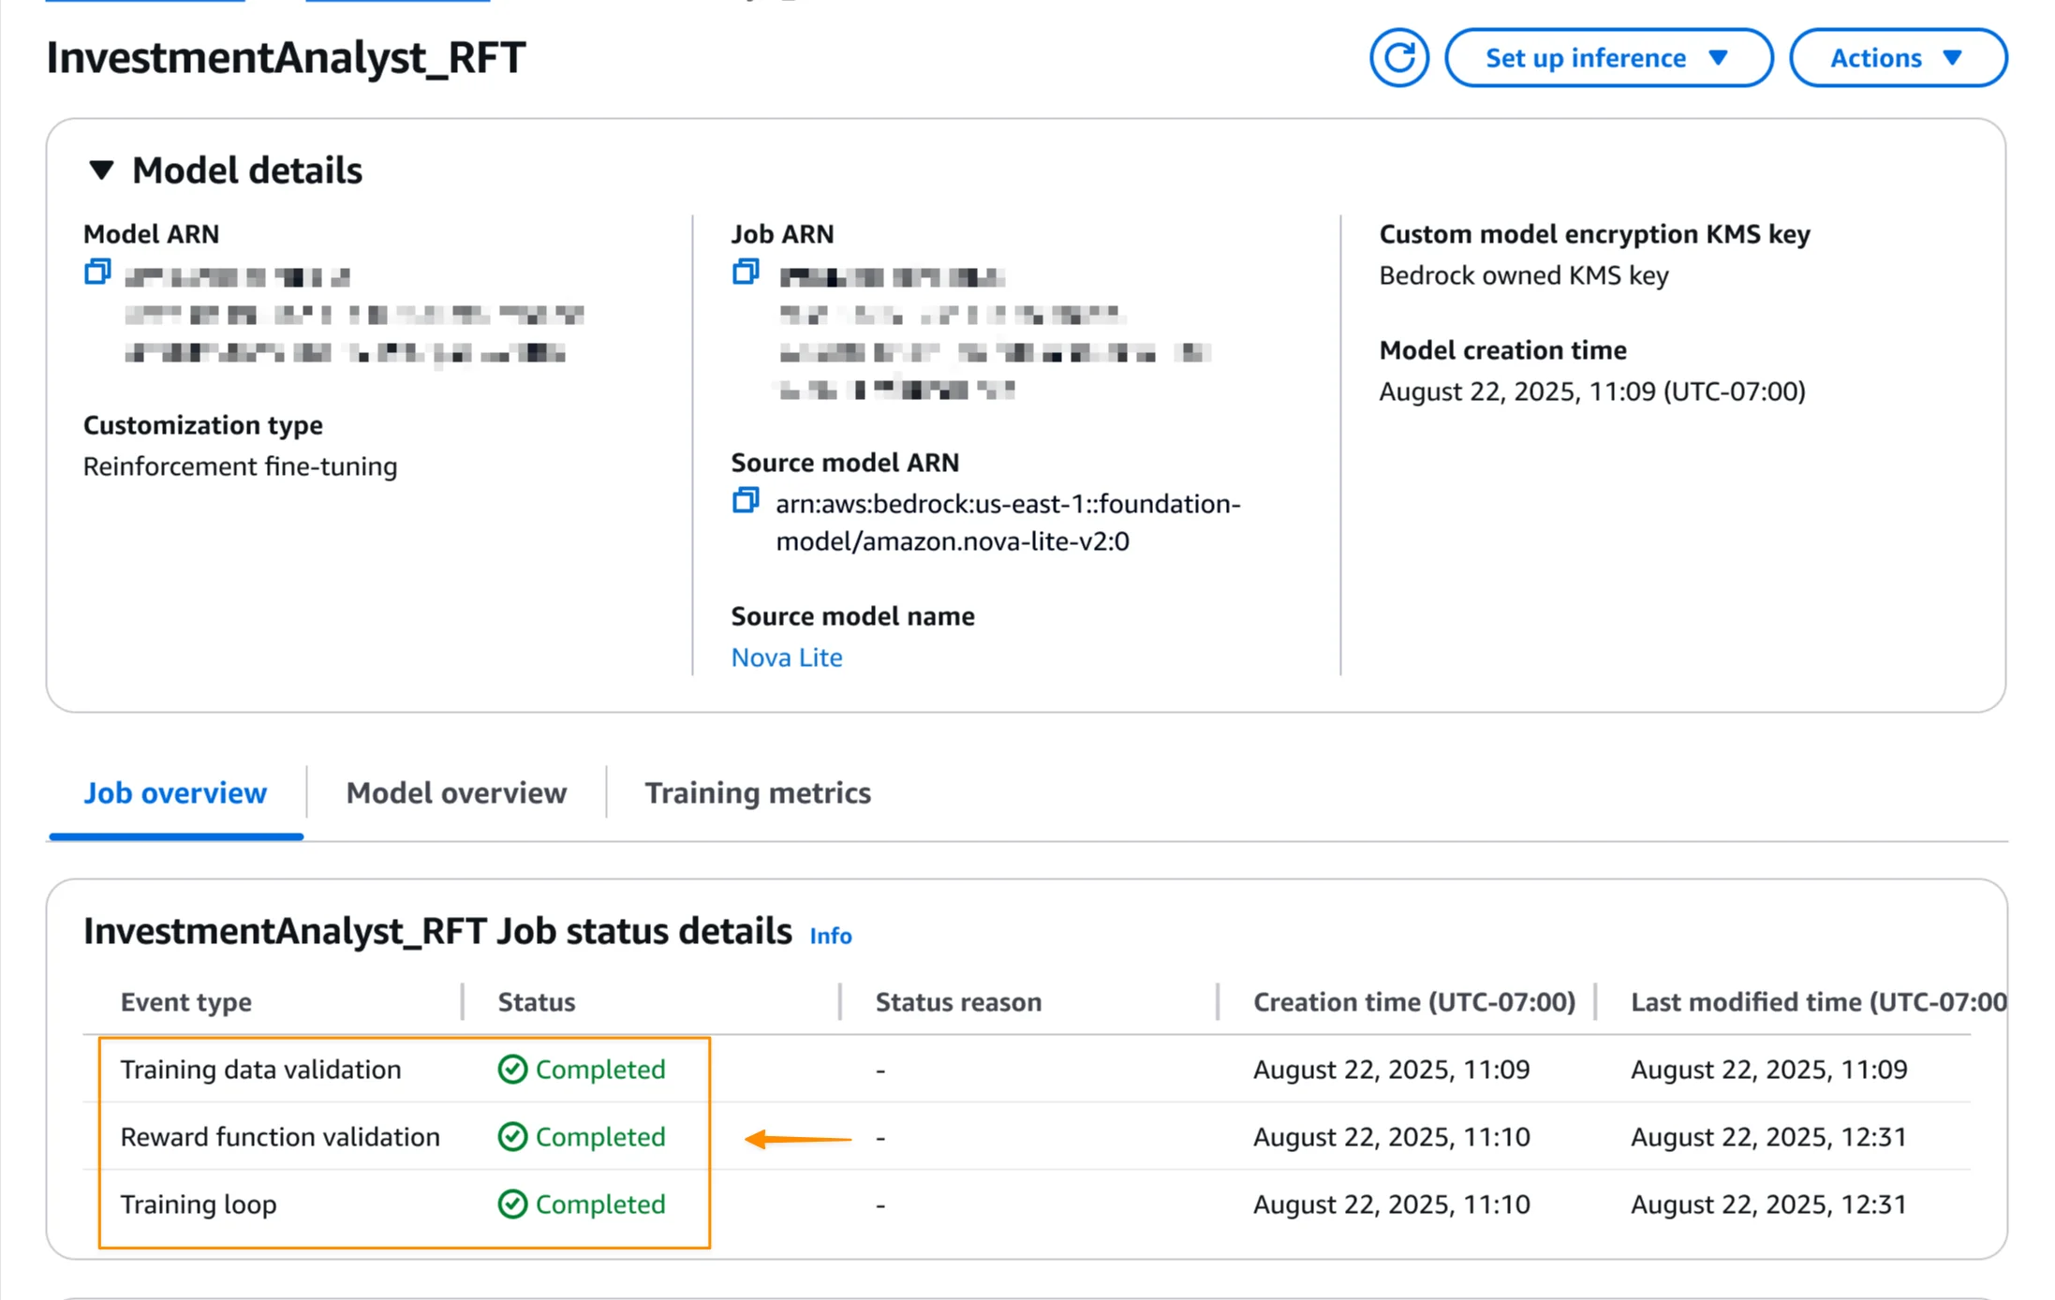Click the Reward function validation row label
This screenshot has width=2055, height=1300.
(x=280, y=1136)
